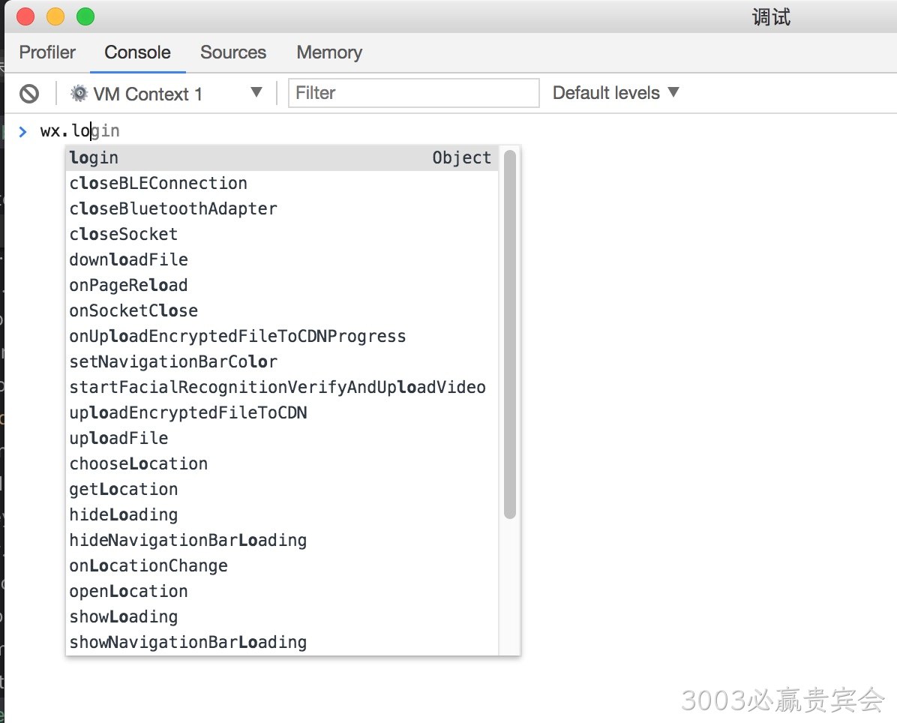Pick showLoading from the autocomplete list
Screen dimensions: 897x723
[x=282, y=616]
